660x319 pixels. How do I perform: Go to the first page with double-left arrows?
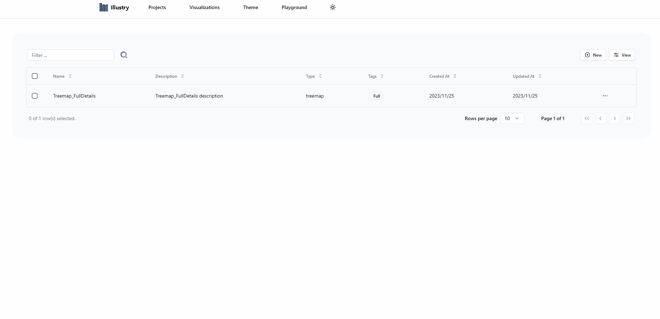pyautogui.click(x=586, y=118)
